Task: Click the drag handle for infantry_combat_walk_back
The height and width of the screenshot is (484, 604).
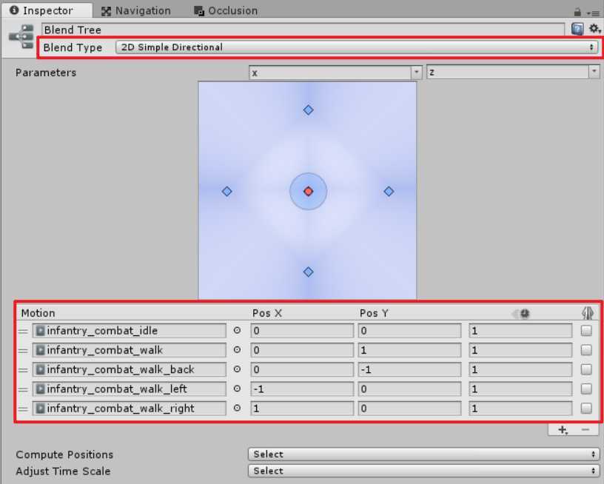Action: (23, 370)
